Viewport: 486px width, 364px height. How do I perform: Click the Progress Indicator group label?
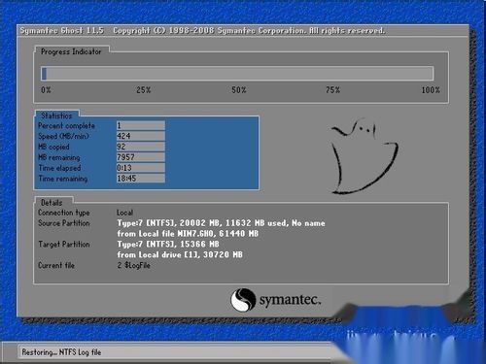[x=71, y=51]
